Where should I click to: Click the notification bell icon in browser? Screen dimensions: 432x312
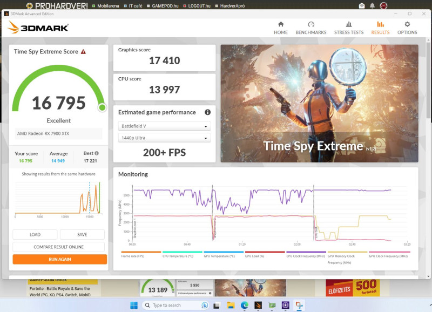372,5
